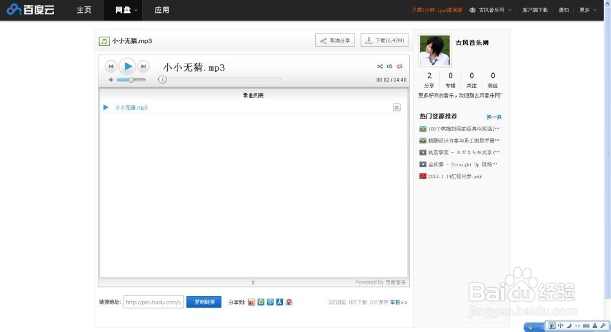Expand the 更多 menu
611x332 pixels.
tap(588, 10)
